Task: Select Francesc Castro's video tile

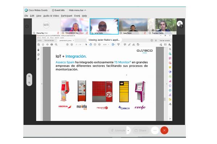Action: point(162,26)
